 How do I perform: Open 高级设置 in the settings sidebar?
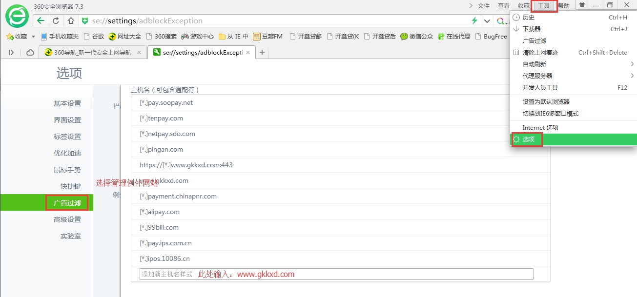pyautogui.click(x=67, y=219)
